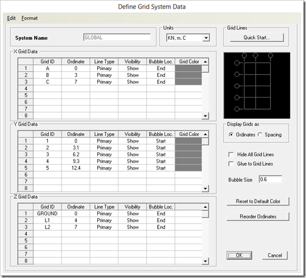Select the Ordinates radio button
Viewport: 306px width, 278px height.
click(x=231, y=134)
